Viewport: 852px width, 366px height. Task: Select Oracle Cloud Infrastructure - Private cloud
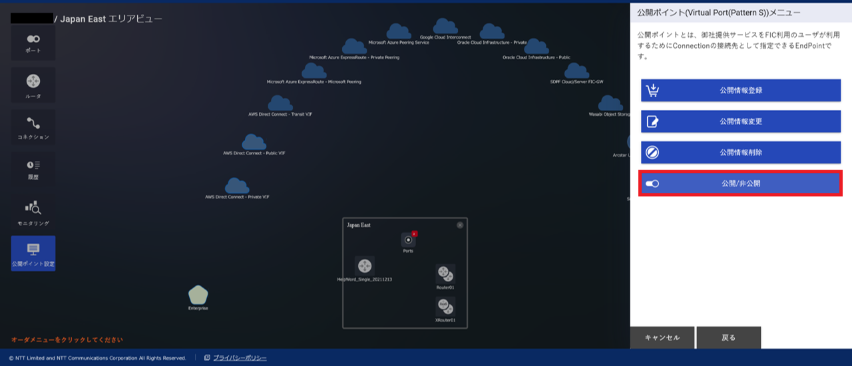[x=492, y=31]
